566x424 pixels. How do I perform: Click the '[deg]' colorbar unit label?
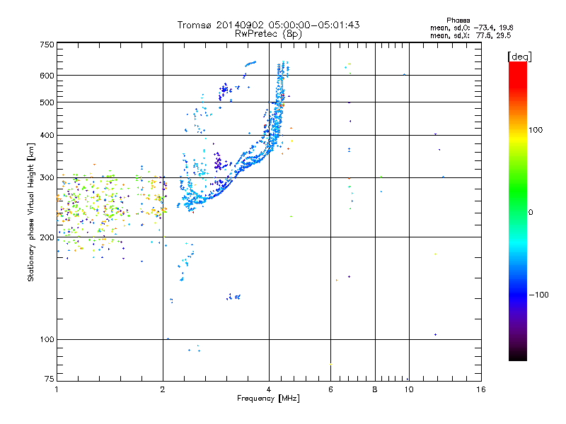click(519, 57)
